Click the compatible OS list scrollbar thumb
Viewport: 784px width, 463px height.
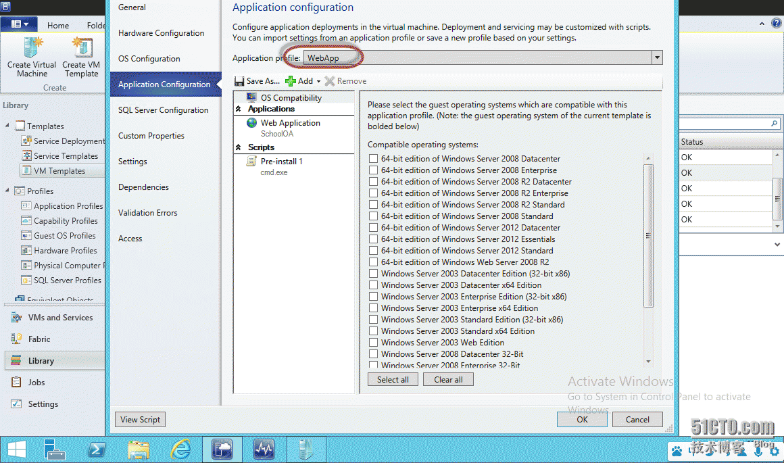pyautogui.click(x=648, y=235)
